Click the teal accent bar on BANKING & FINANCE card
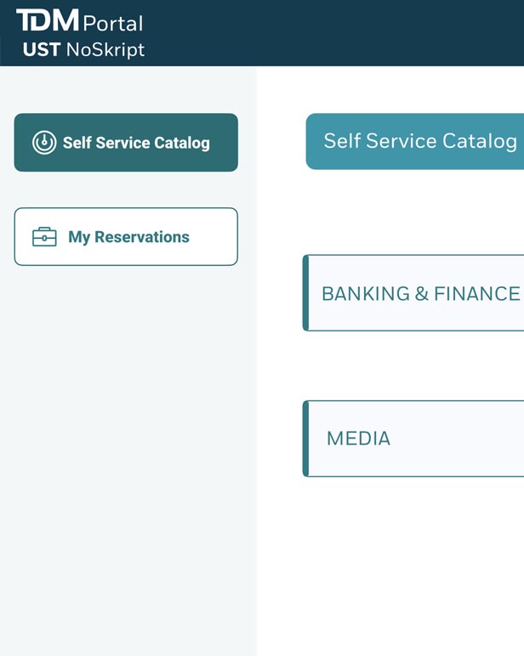The height and width of the screenshot is (656, 524). (x=305, y=293)
